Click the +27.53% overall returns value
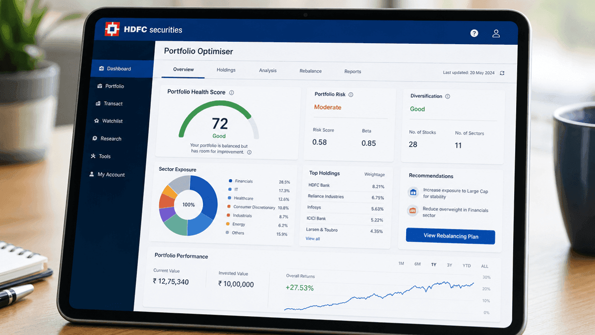The image size is (595, 335). pos(299,287)
